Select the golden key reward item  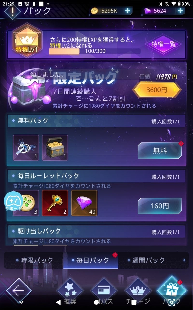pos(55,203)
